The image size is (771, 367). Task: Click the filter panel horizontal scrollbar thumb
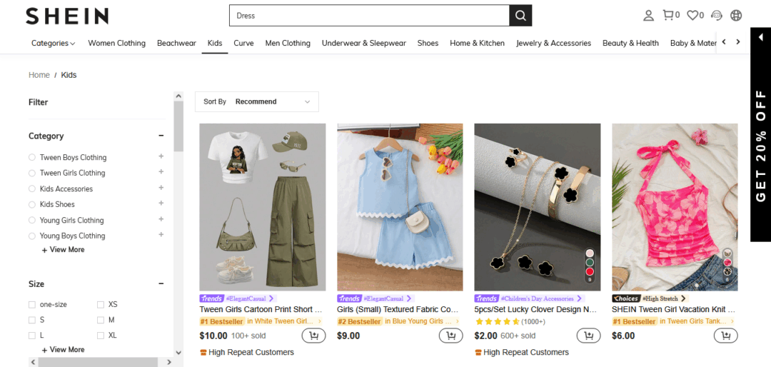click(x=100, y=362)
